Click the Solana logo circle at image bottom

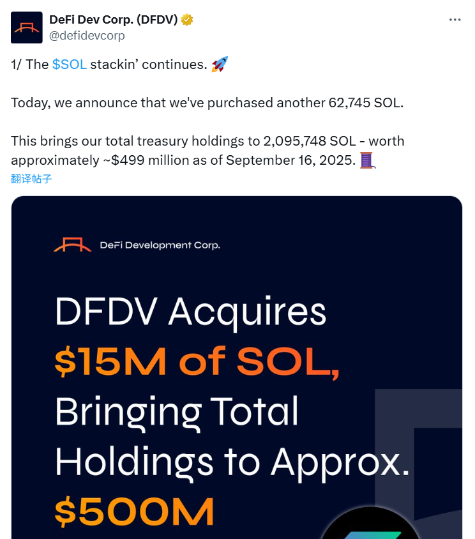370,527
